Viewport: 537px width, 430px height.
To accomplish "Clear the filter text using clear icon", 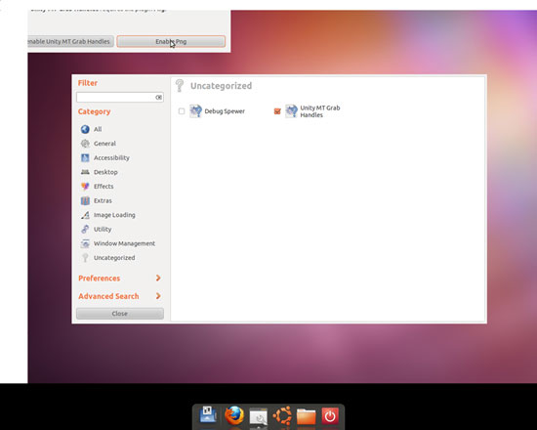I will click(x=158, y=98).
